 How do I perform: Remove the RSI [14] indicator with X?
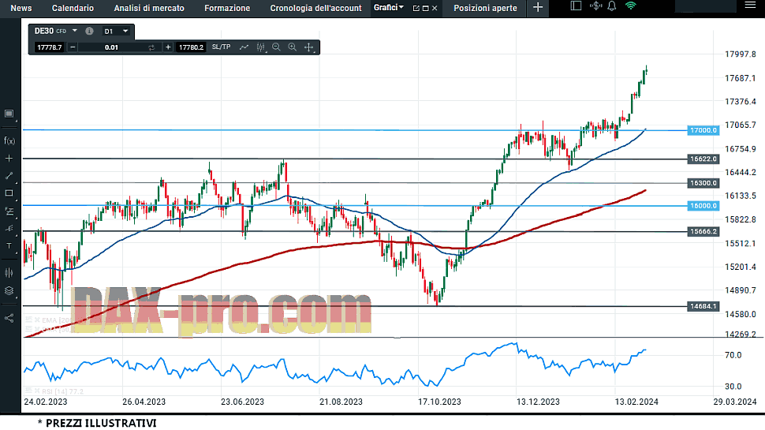[x=36, y=391]
